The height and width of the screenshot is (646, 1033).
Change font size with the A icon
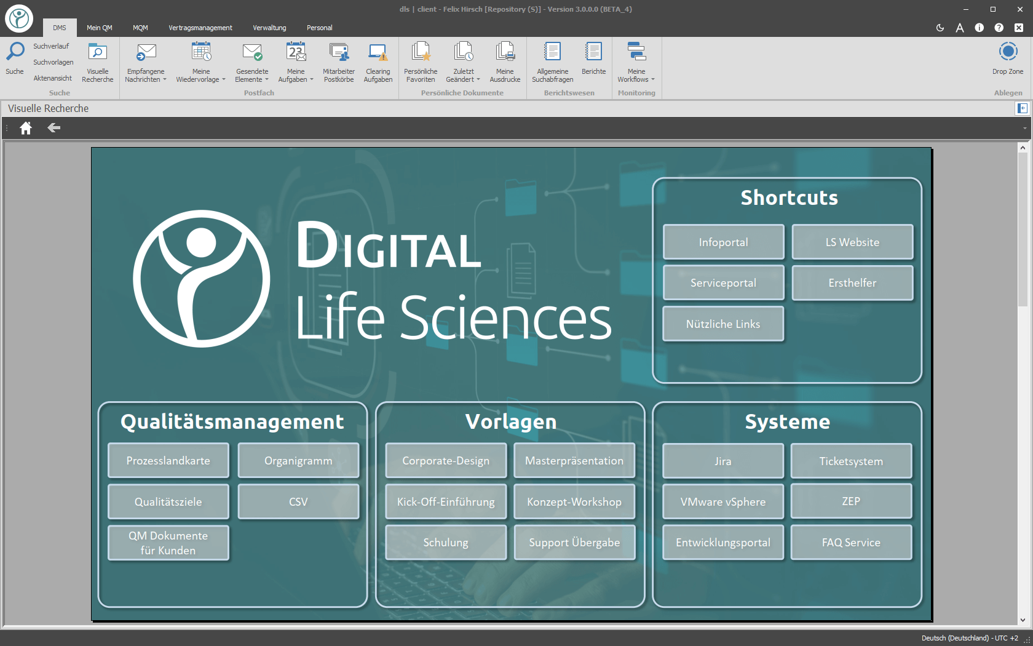960,28
